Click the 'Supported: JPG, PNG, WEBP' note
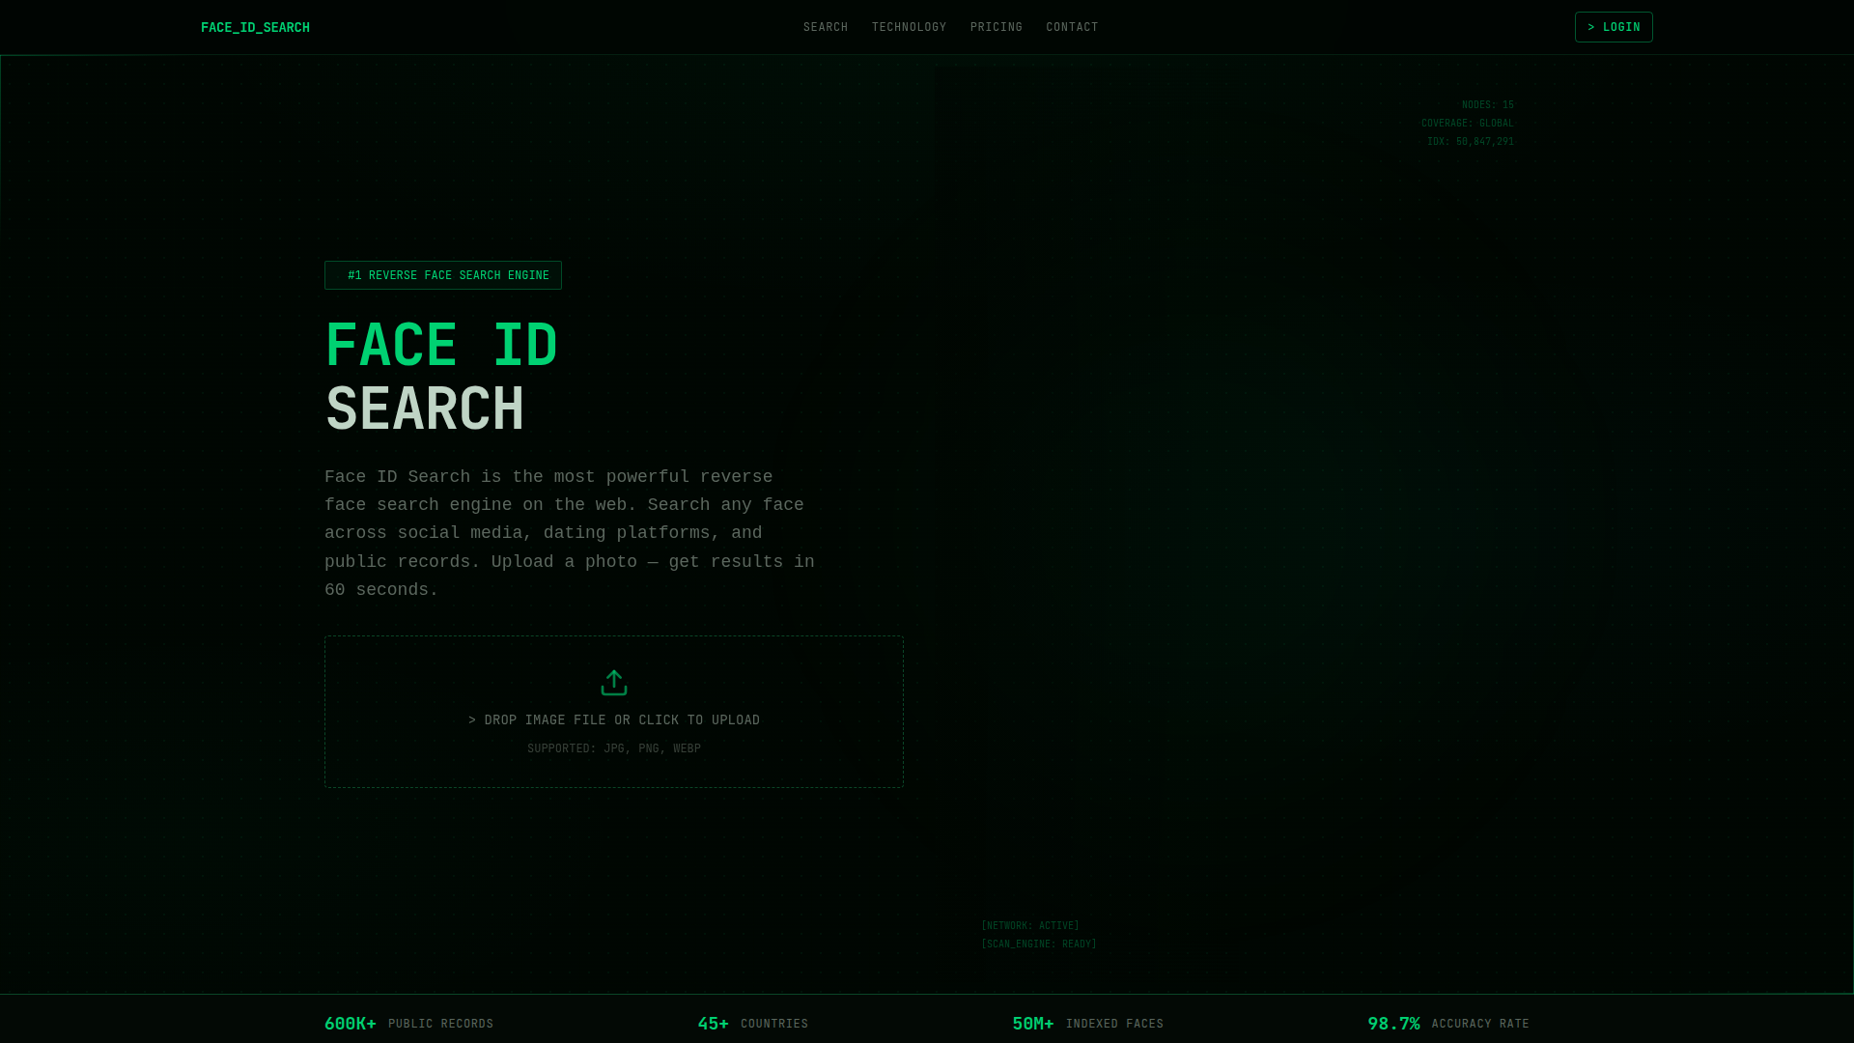1854x1043 pixels. [x=614, y=748]
